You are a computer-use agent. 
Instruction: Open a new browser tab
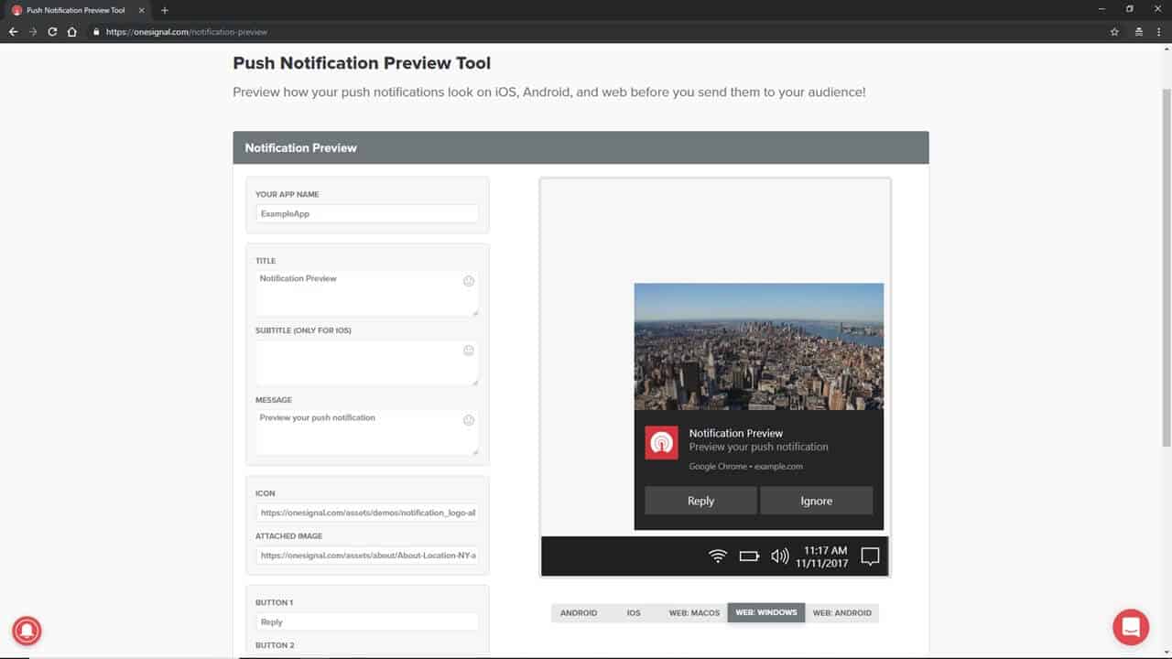point(165,10)
